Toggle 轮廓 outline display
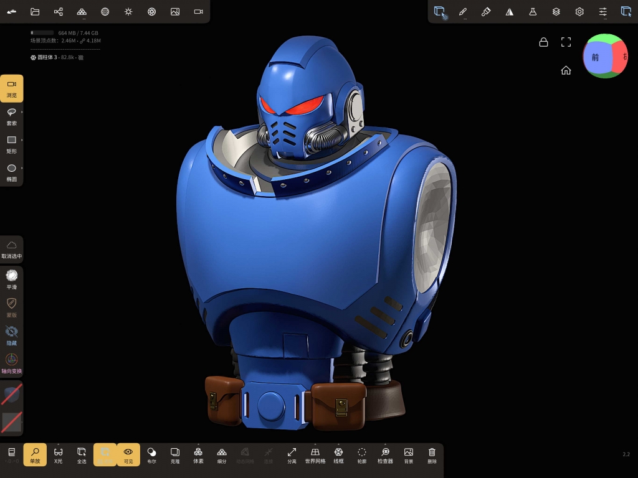 [x=362, y=455]
